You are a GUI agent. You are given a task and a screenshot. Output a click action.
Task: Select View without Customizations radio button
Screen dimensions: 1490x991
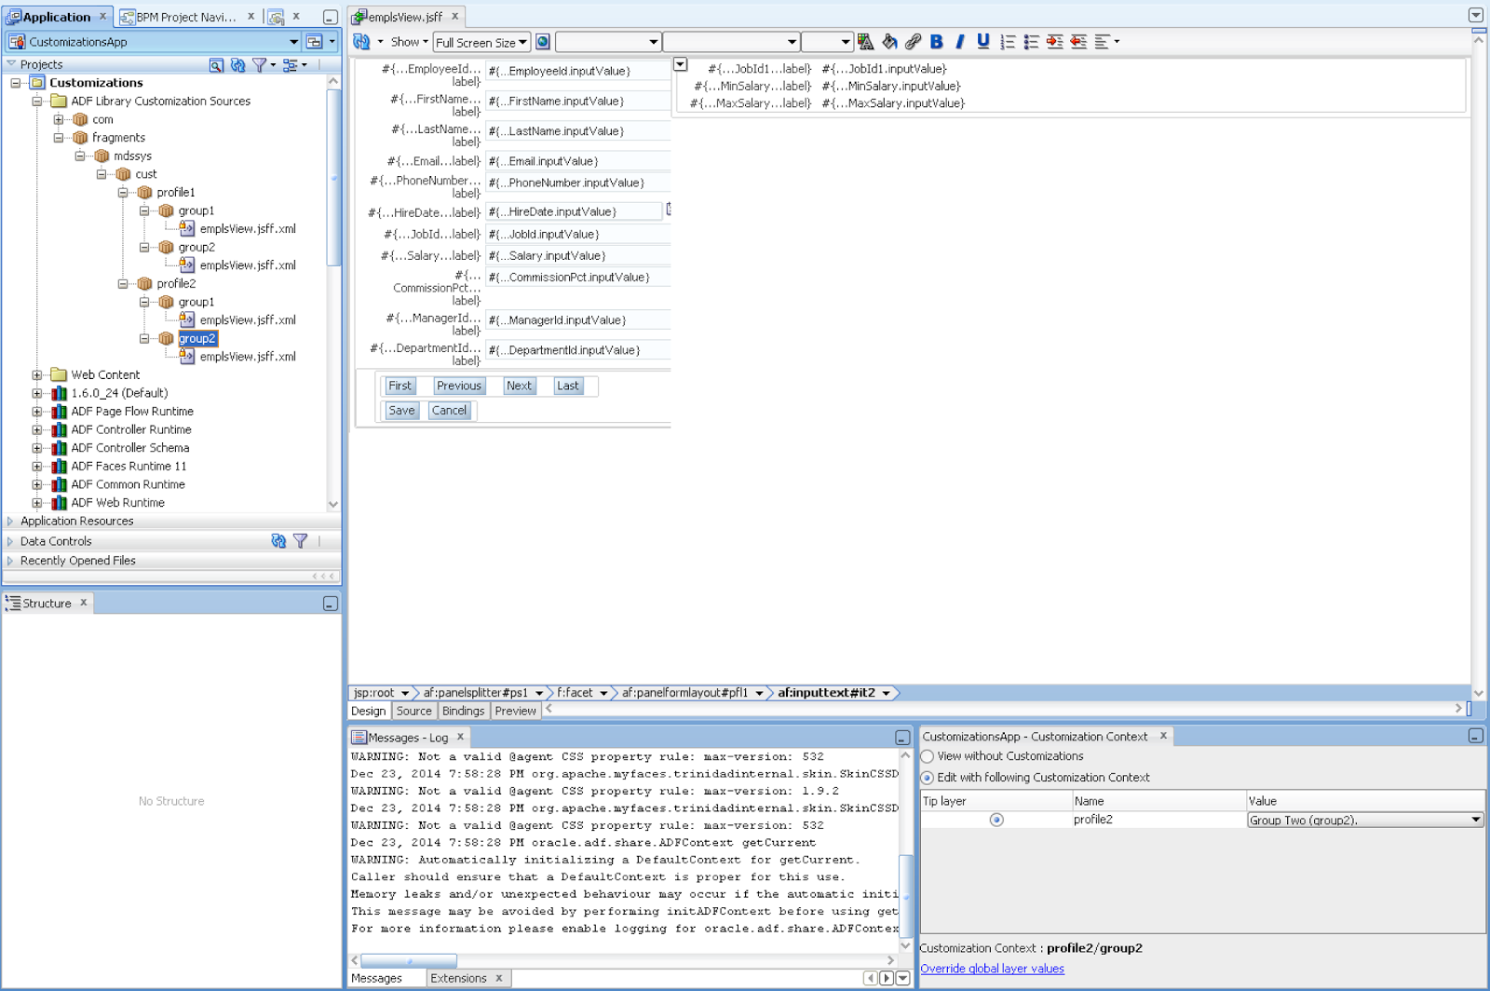(x=928, y=756)
